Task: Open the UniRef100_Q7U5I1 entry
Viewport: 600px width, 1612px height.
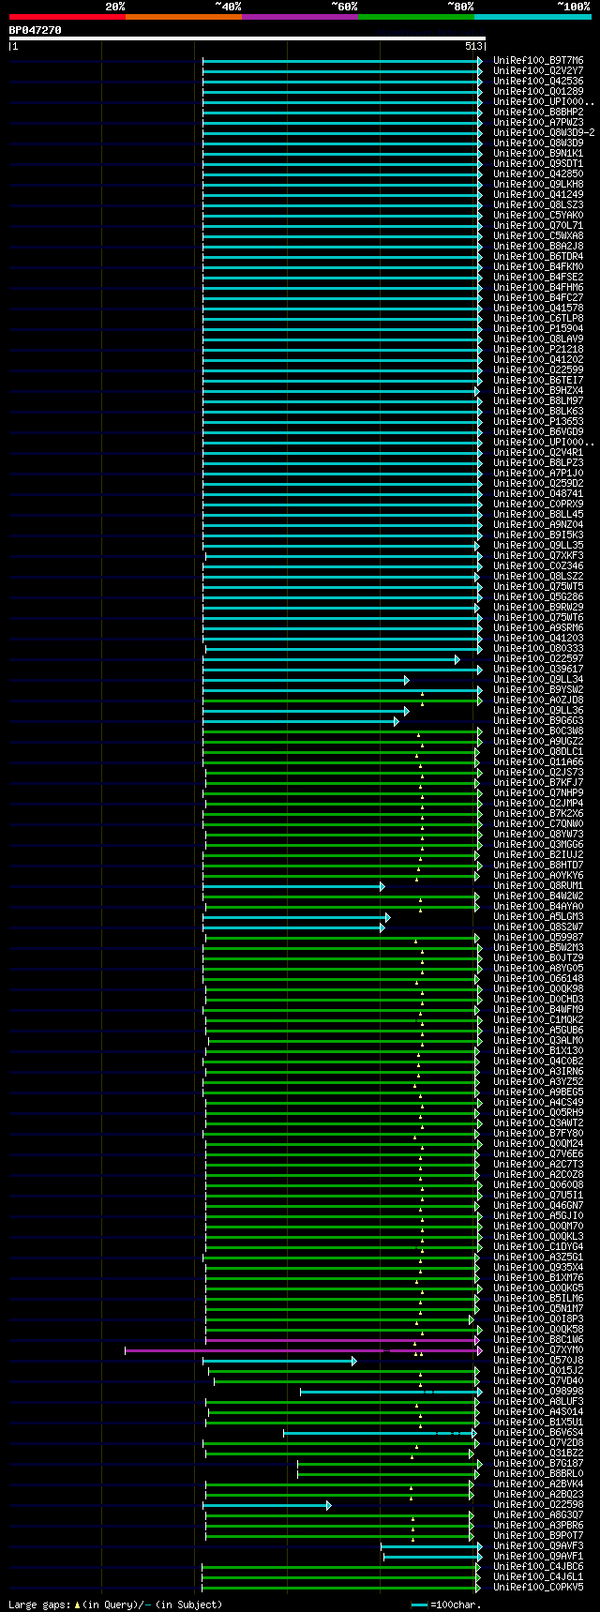Action: tap(538, 1196)
